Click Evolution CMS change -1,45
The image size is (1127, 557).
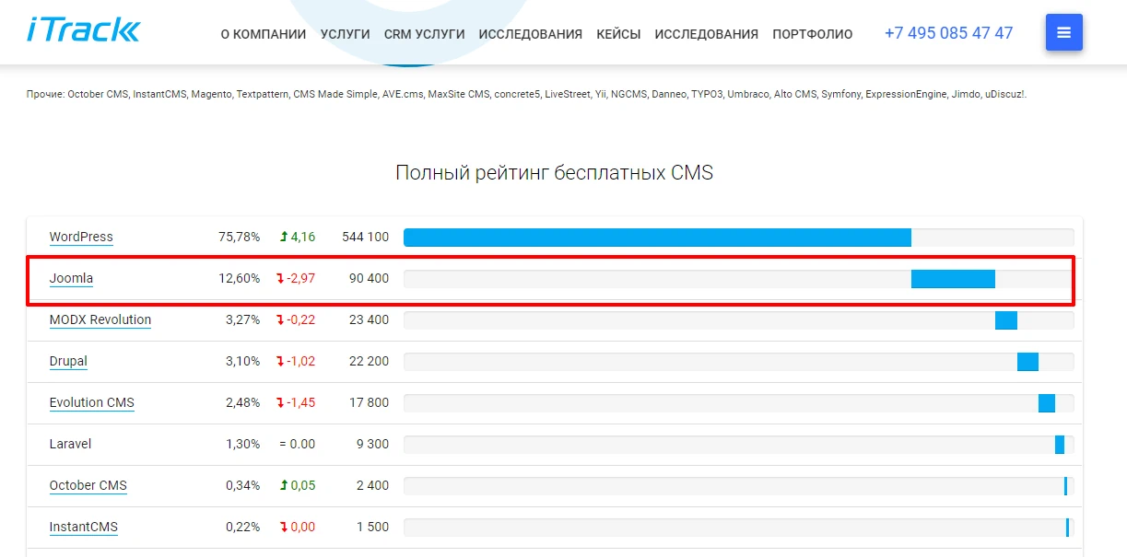click(x=296, y=402)
